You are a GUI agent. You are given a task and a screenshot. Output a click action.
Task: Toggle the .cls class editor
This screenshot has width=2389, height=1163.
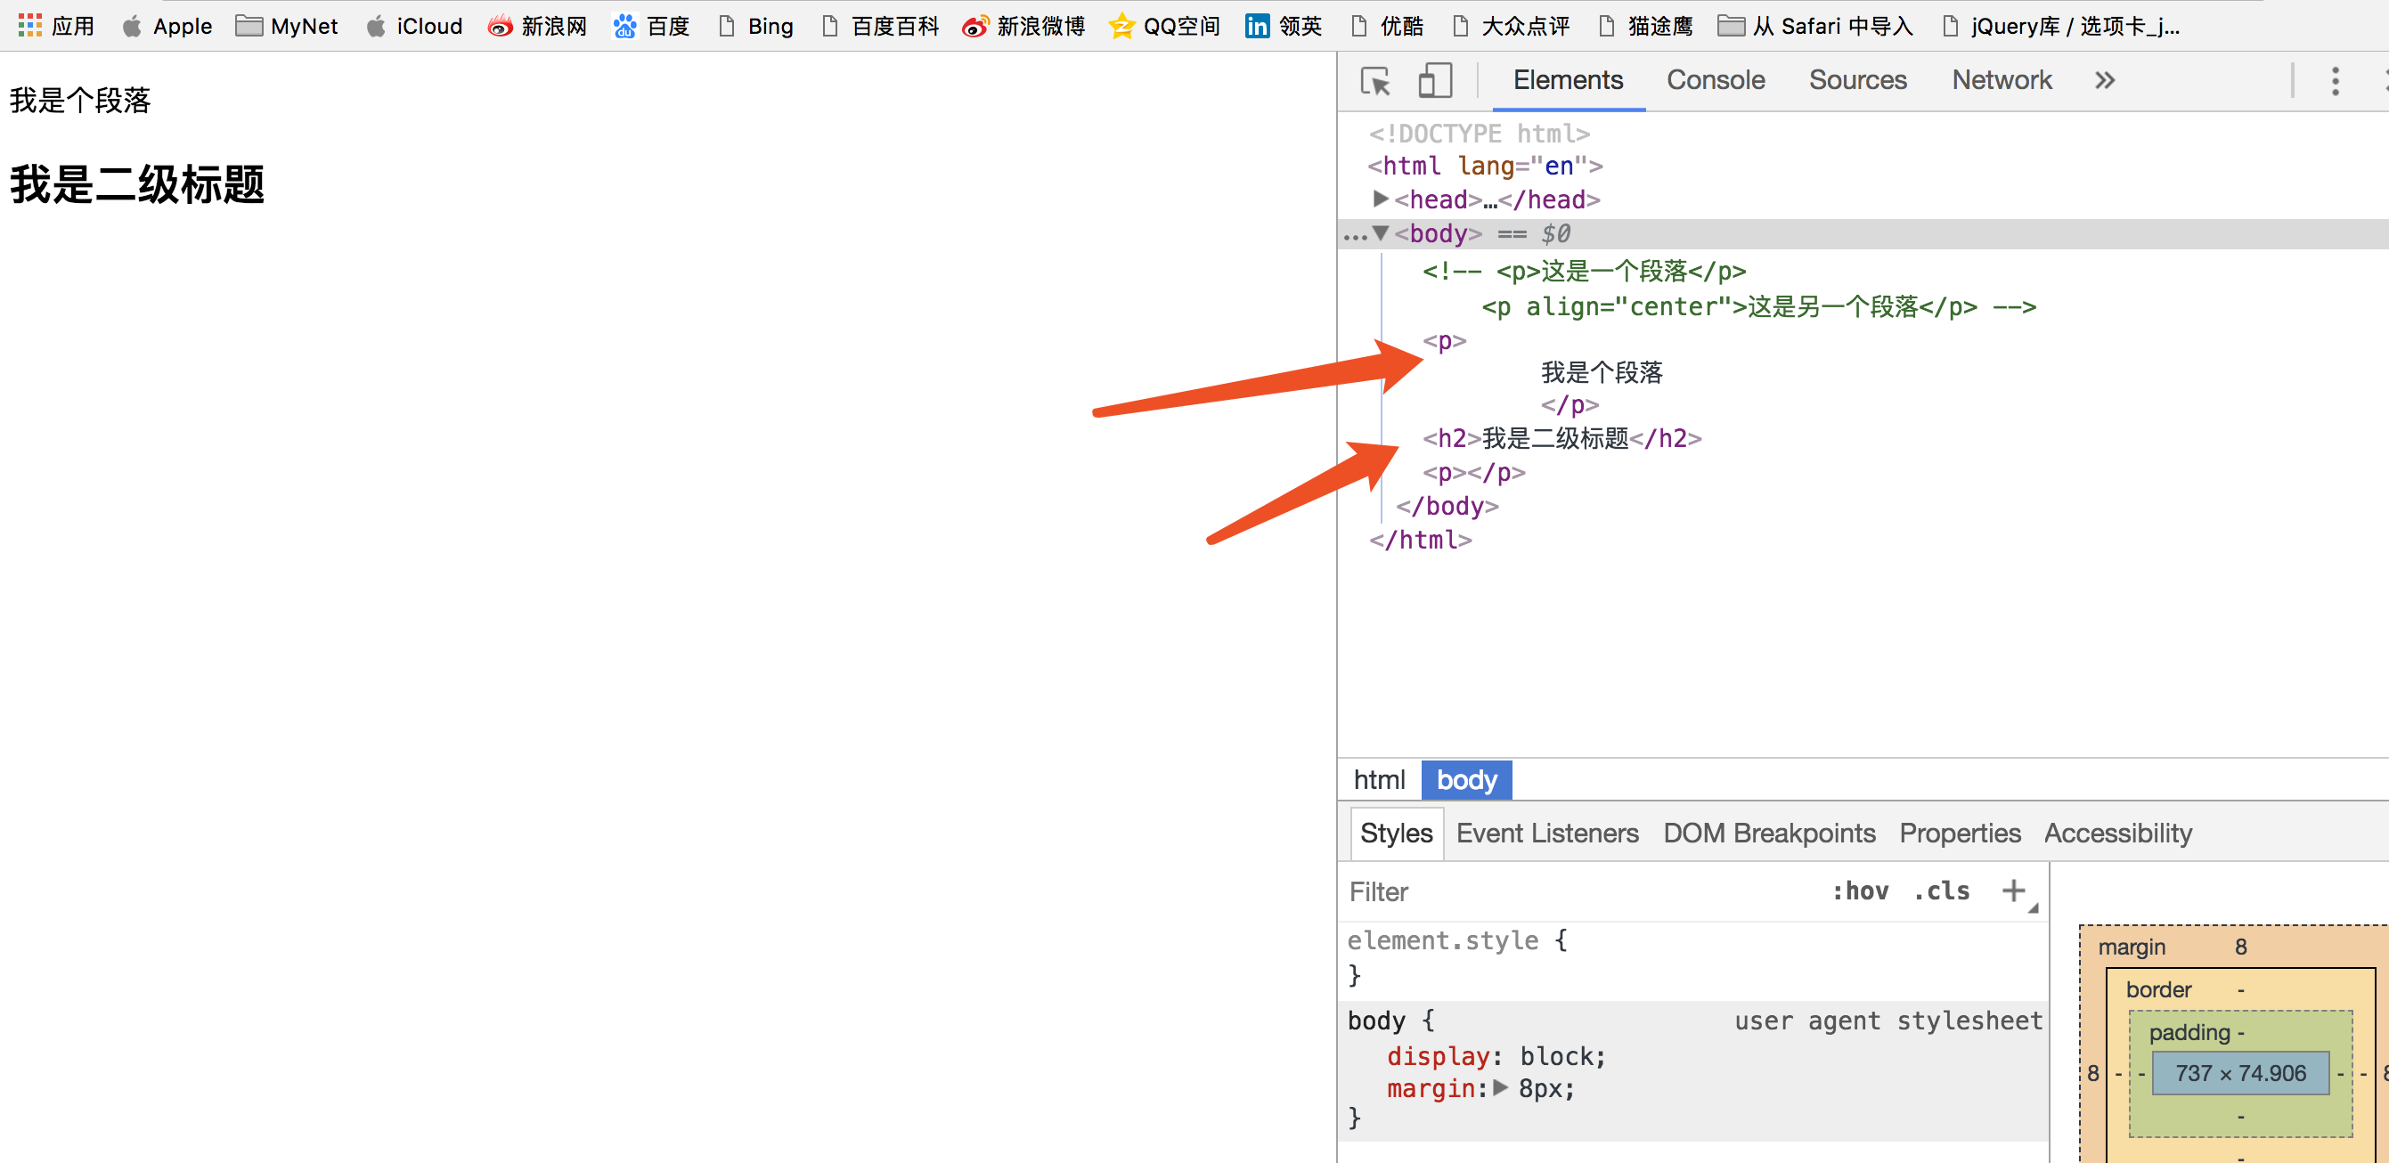point(1941,891)
